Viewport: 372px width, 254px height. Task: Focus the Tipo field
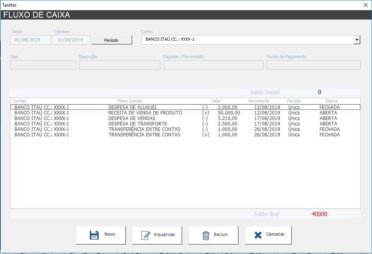[43, 65]
